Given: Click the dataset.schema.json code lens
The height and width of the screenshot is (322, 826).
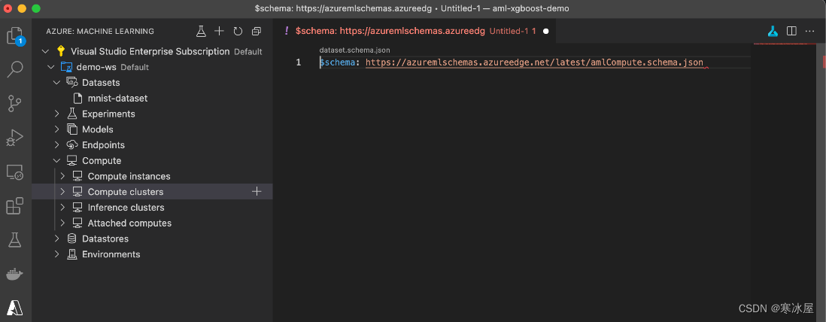Looking at the screenshot, I should coord(354,50).
